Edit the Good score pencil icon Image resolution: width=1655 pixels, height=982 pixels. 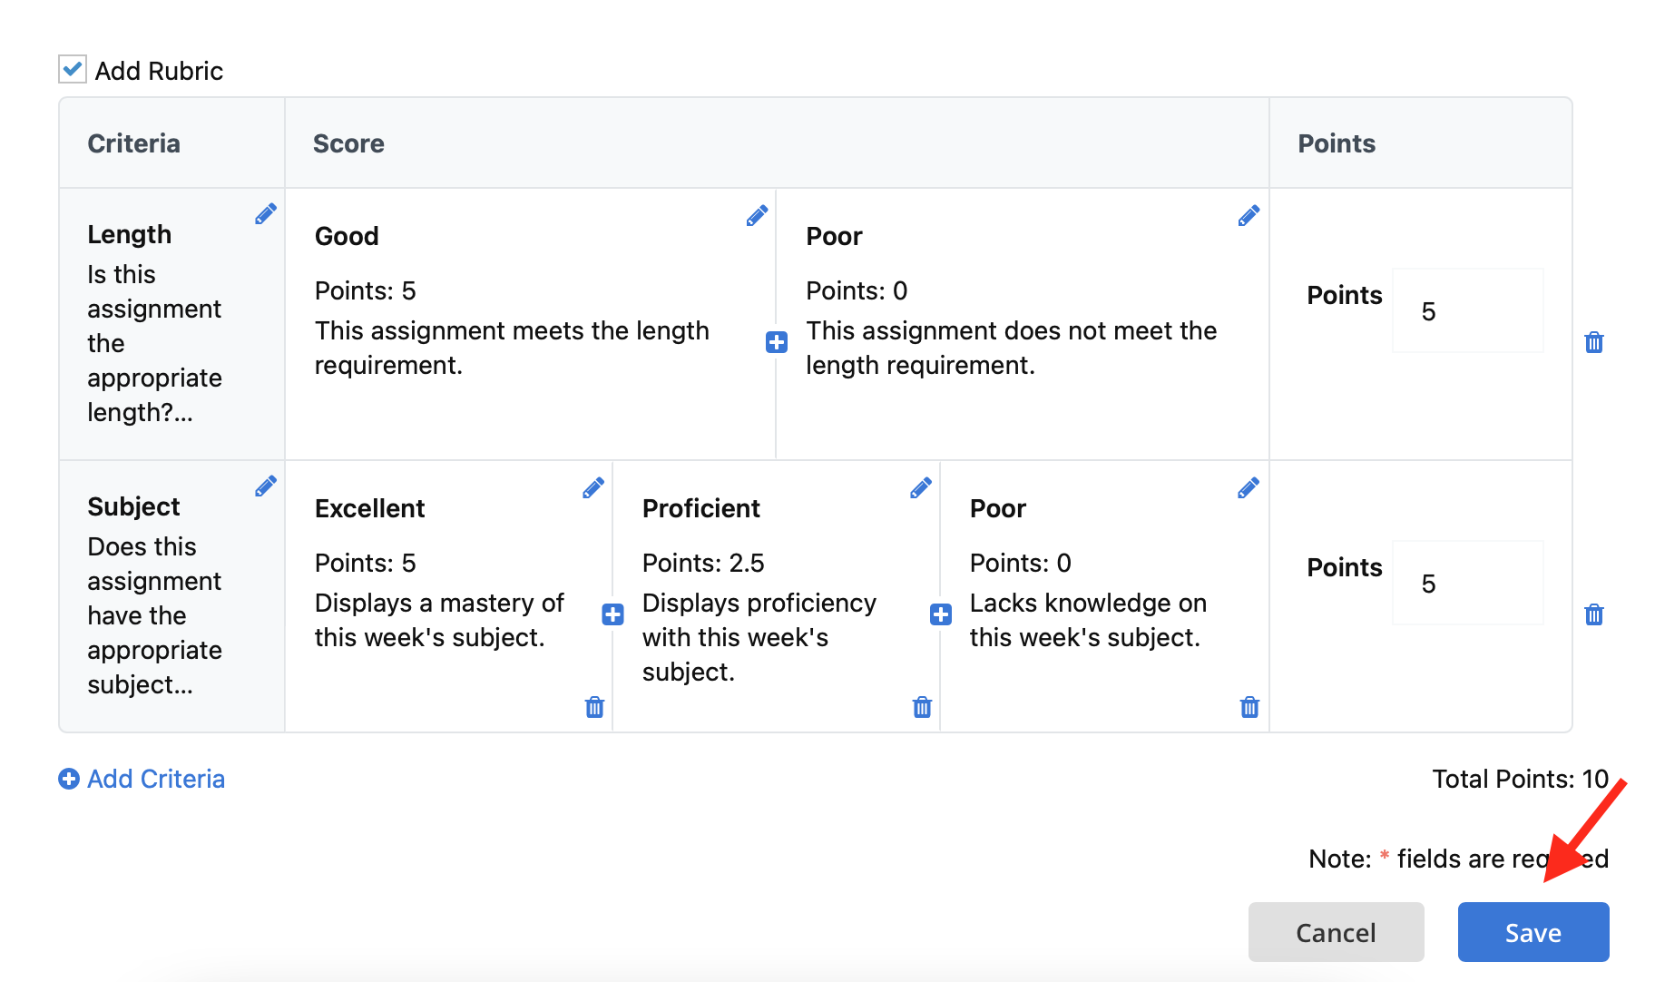click(758, 216)
